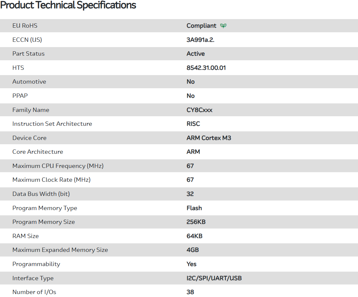Click the ARM Cortex M3 device core
This screenshot has height=297, width=358.
coord(209,138)
